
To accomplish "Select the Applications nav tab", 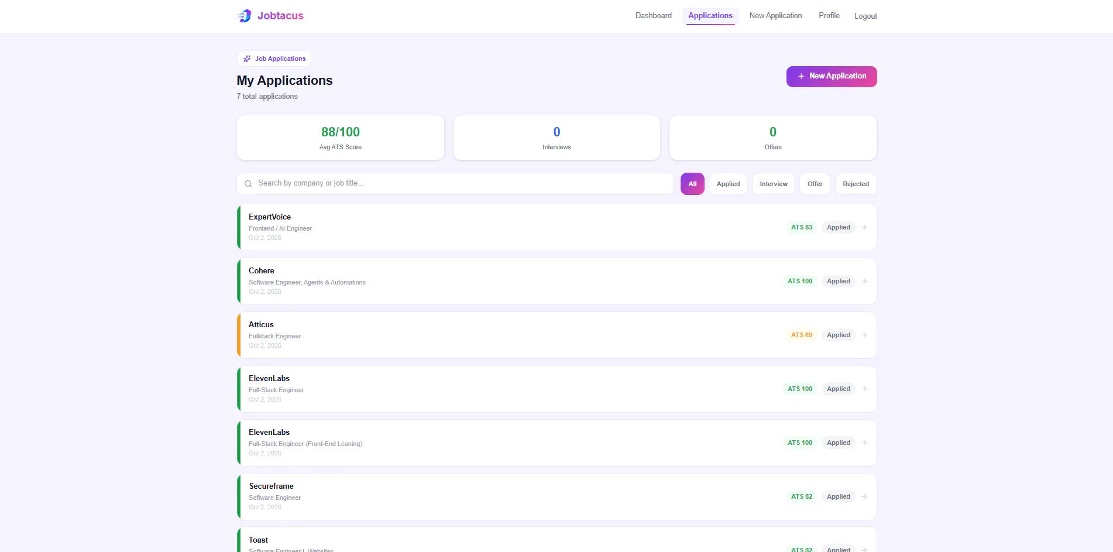I will coord(710,16).
